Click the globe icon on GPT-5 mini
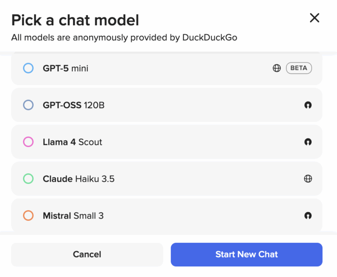Screen dimensions: 337x277 (x=277, y=68)
